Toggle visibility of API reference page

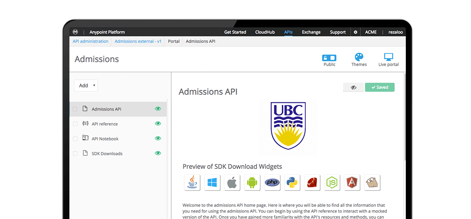point(158,123)
